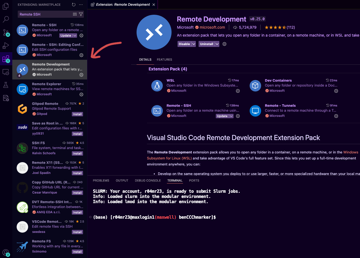Viewport: 360px width, 258px height.
Task: Open manage gear for Dev Containers extension
Action: tap(336, 91)
